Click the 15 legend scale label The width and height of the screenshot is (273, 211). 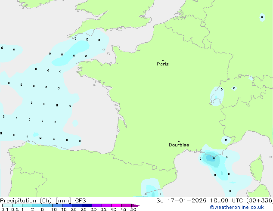(64, 209)
